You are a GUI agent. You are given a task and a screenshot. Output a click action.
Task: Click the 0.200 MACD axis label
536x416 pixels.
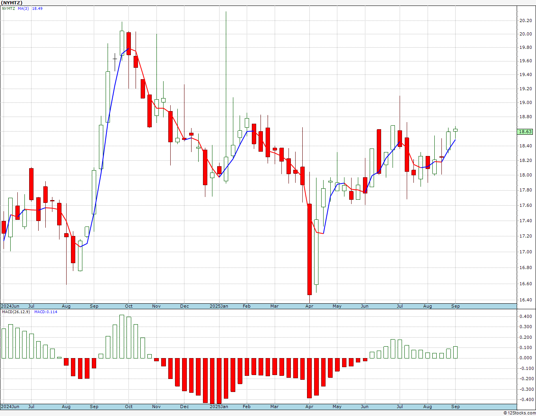pyautogui.click(x=526, y=338)
